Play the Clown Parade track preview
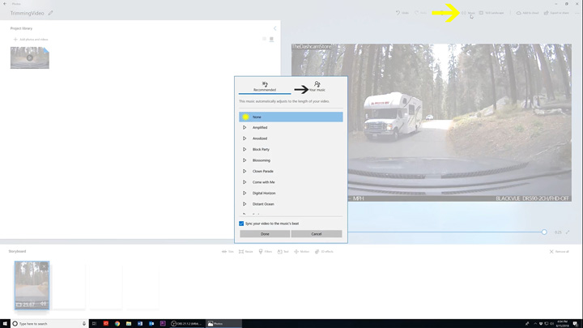Image resolution: width=583 pixels, height=328 pixels. tap(245, 172)
